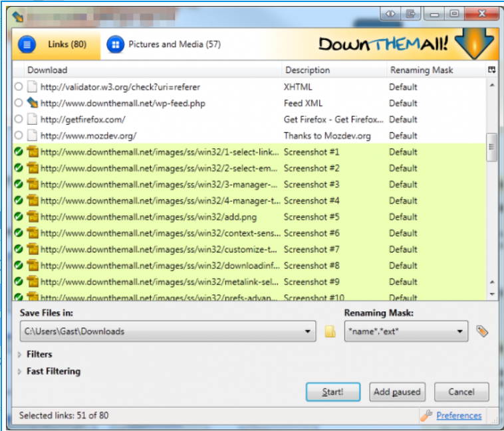
Task: Sort by the Download column header
Action: (x=153, y=70)
